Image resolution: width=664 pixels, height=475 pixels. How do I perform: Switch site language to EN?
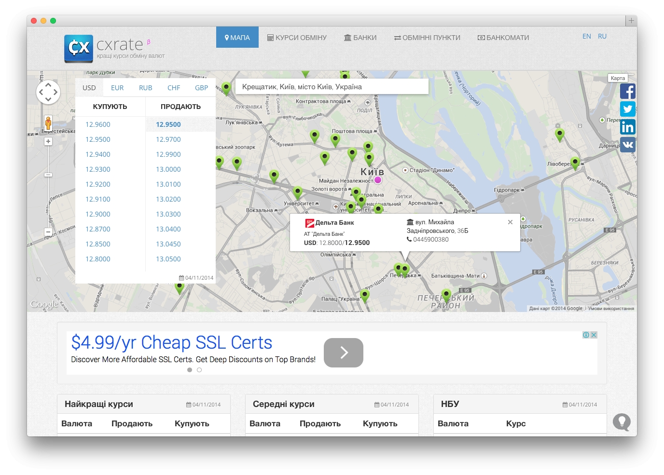(x=586, y=36)
